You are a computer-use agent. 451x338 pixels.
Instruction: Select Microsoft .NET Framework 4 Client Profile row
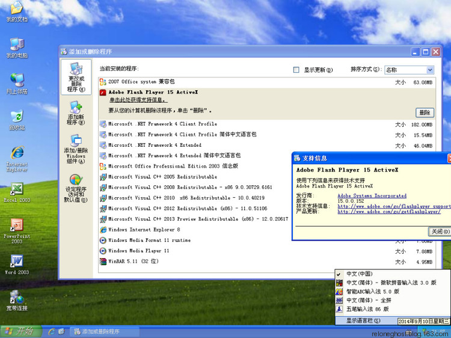click(x=267, y=124)
